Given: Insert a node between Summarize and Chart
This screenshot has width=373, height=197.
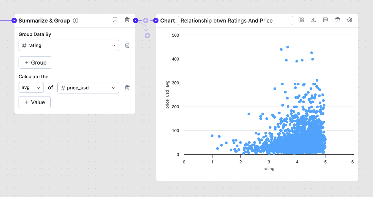Looking at the screenshot, I should (146, 21).
